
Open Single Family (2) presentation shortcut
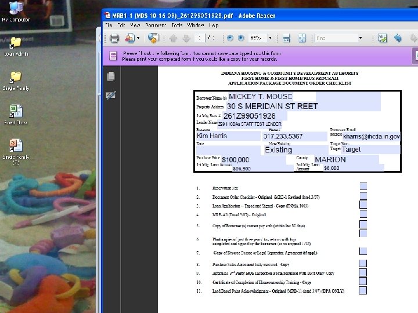coord(16,152)
